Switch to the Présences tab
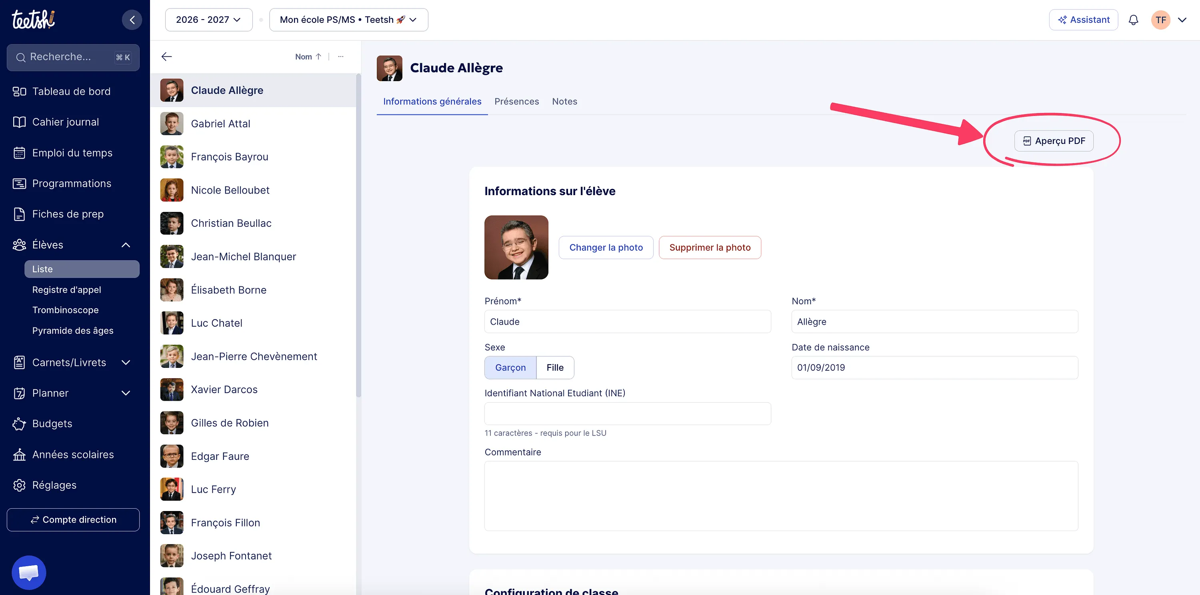This screenshot has width=1200, height=595. [x=516, y=102]
